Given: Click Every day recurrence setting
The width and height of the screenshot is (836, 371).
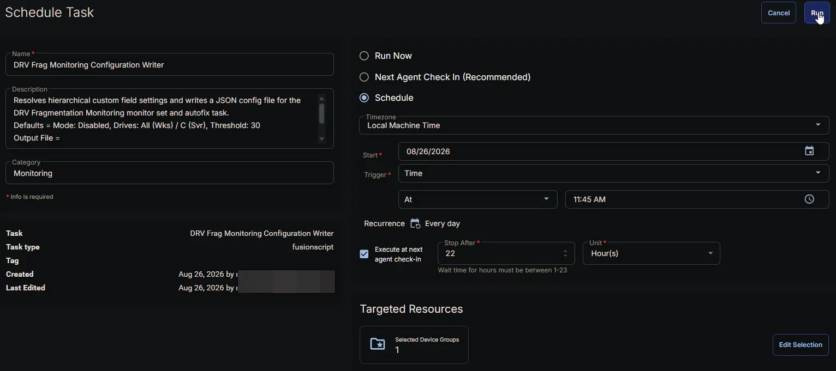Looking at the screenshot, I should click(443, 223).
